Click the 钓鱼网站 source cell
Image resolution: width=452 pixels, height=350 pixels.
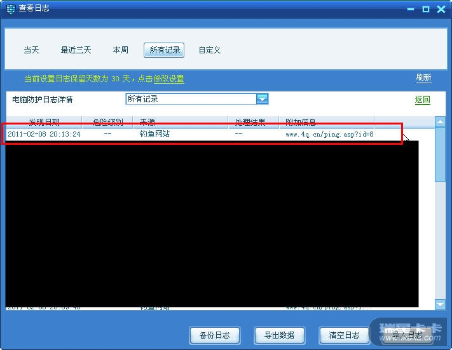[x=154, y=134]
